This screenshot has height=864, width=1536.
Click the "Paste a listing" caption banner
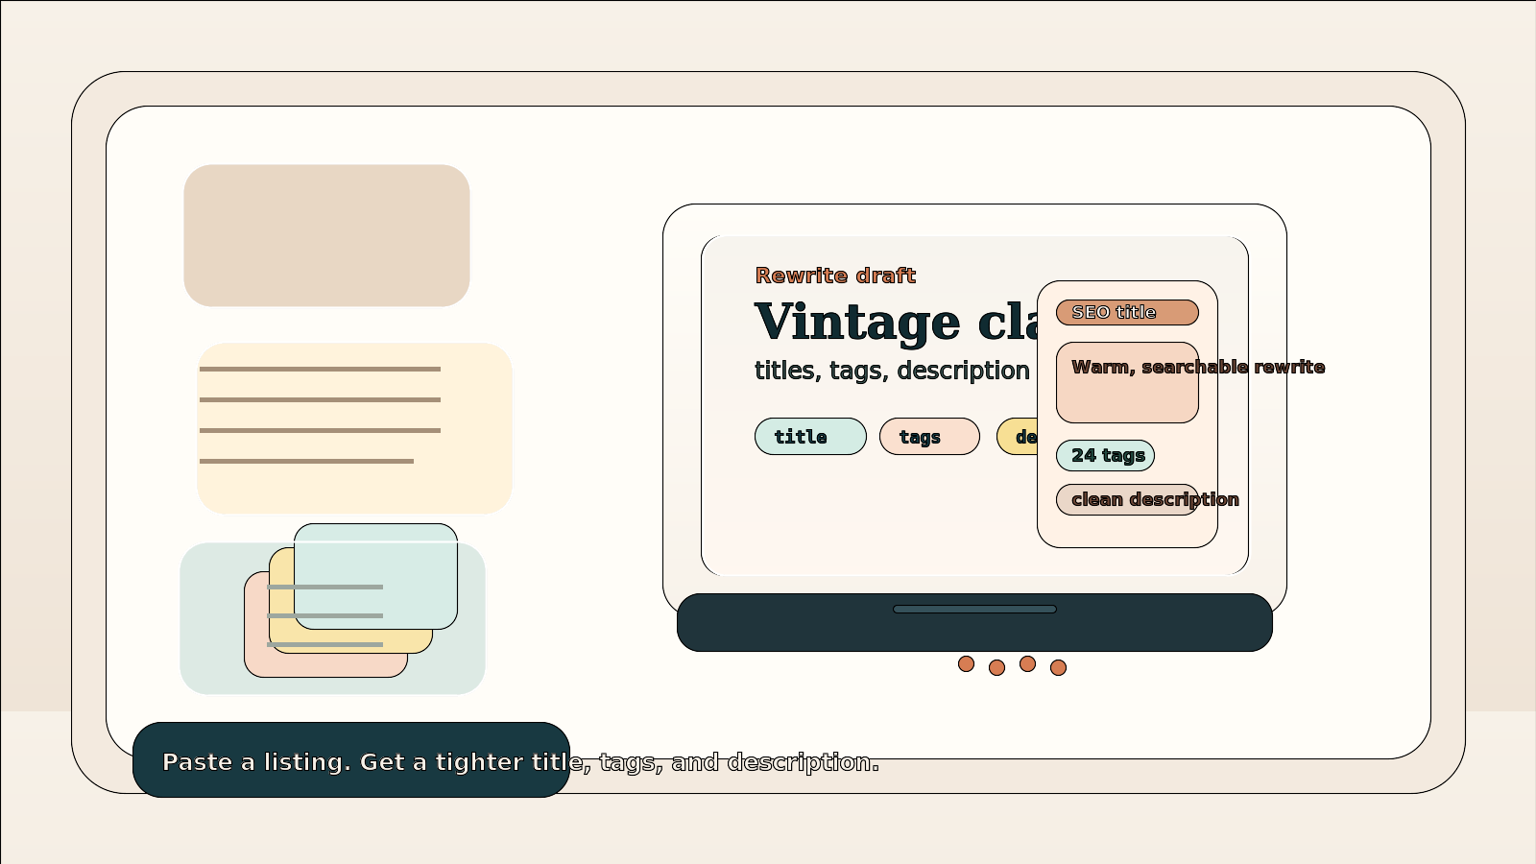tap(351, 760)
